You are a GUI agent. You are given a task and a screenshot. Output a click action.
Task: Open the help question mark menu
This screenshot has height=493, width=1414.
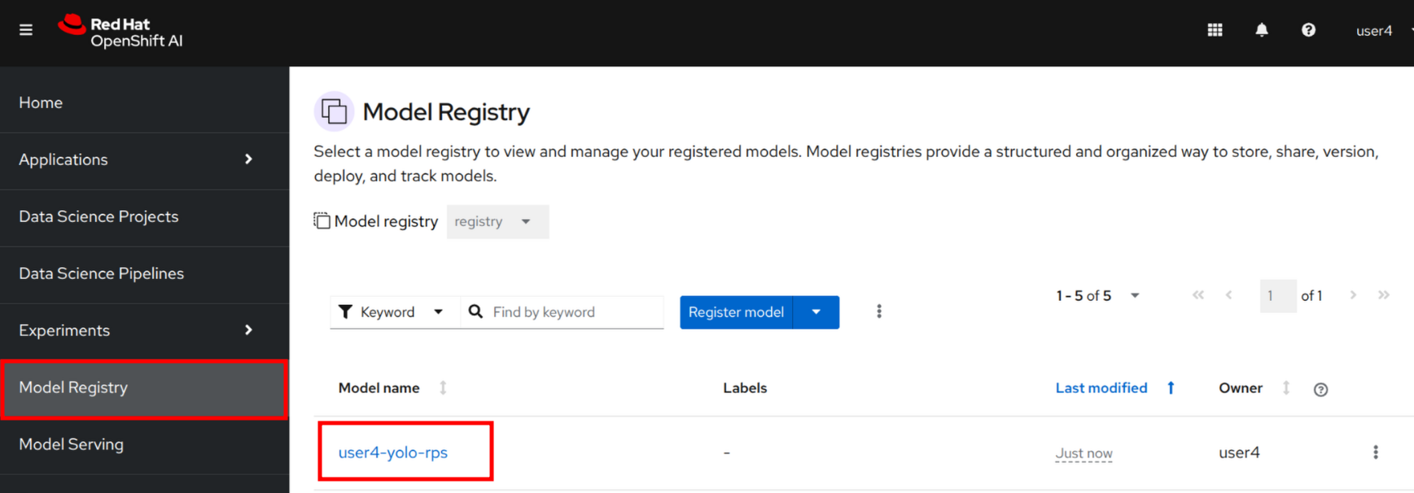tap(1308, 30)
